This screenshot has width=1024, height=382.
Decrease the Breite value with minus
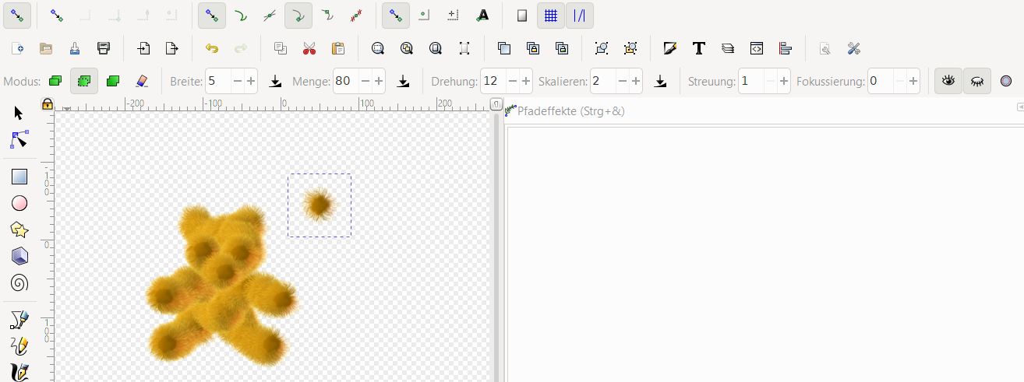[237, 81]
